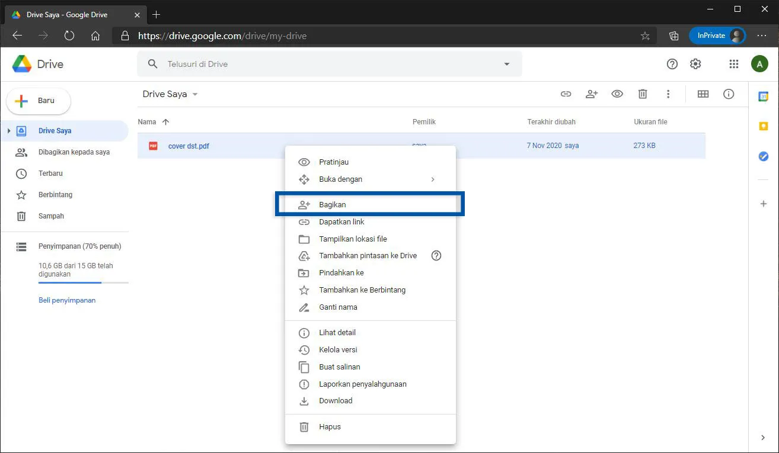The width and height of the screenshot is (779, 453).
Task: Click the Baru button to create new item
Action: 38,101
